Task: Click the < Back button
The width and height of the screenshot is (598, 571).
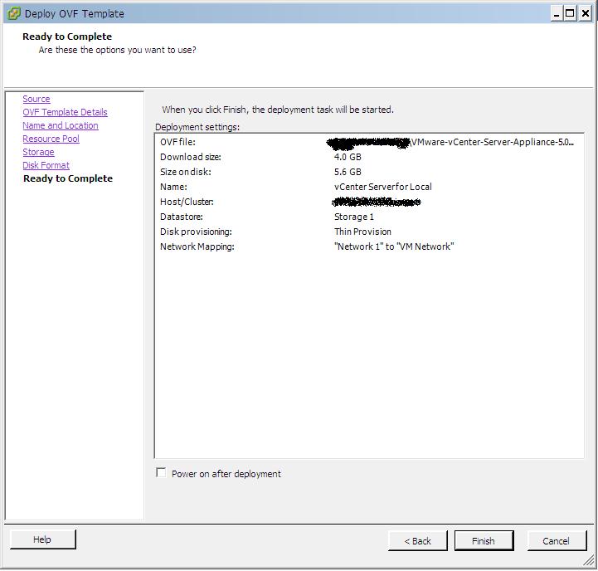Action: click(418, 540)
